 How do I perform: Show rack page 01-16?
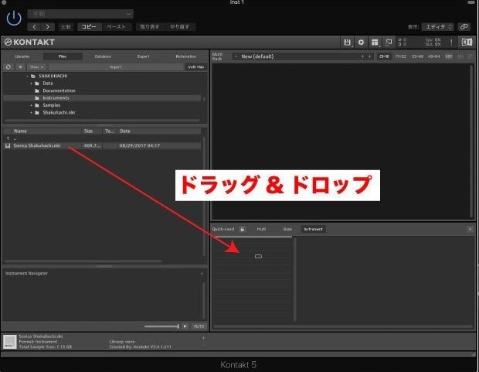point(384,56)
